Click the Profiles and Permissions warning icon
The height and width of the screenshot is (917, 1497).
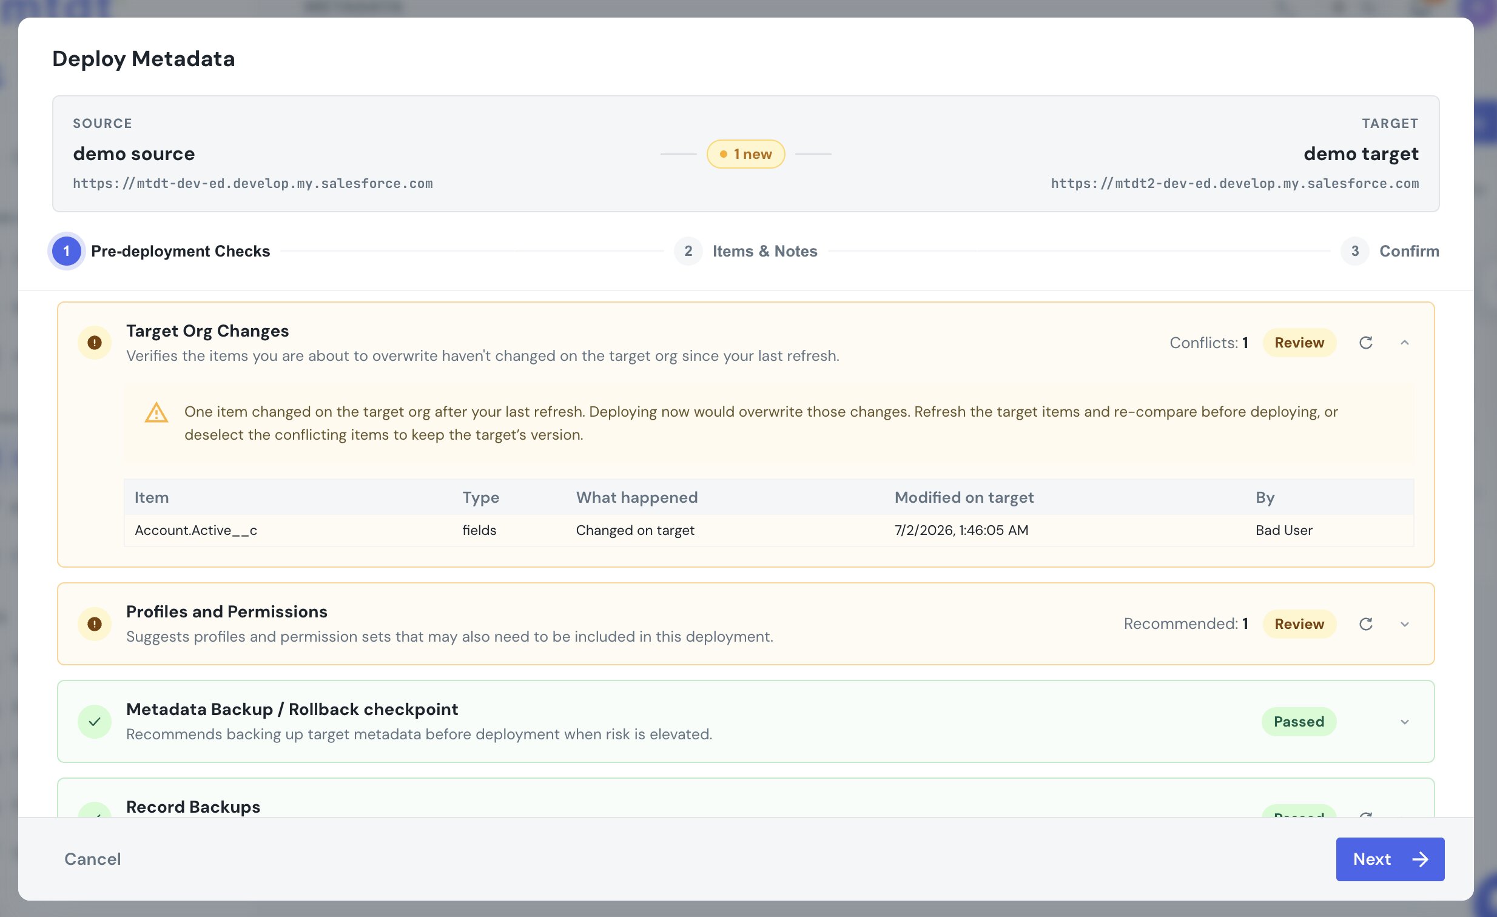point(95,623)
